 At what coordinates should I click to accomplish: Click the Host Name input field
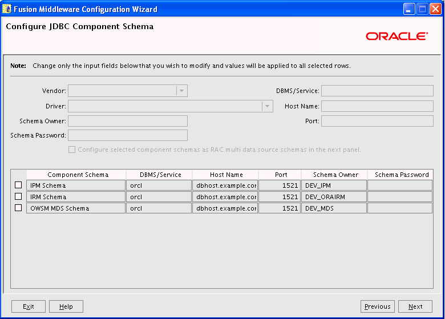(377, 106)
